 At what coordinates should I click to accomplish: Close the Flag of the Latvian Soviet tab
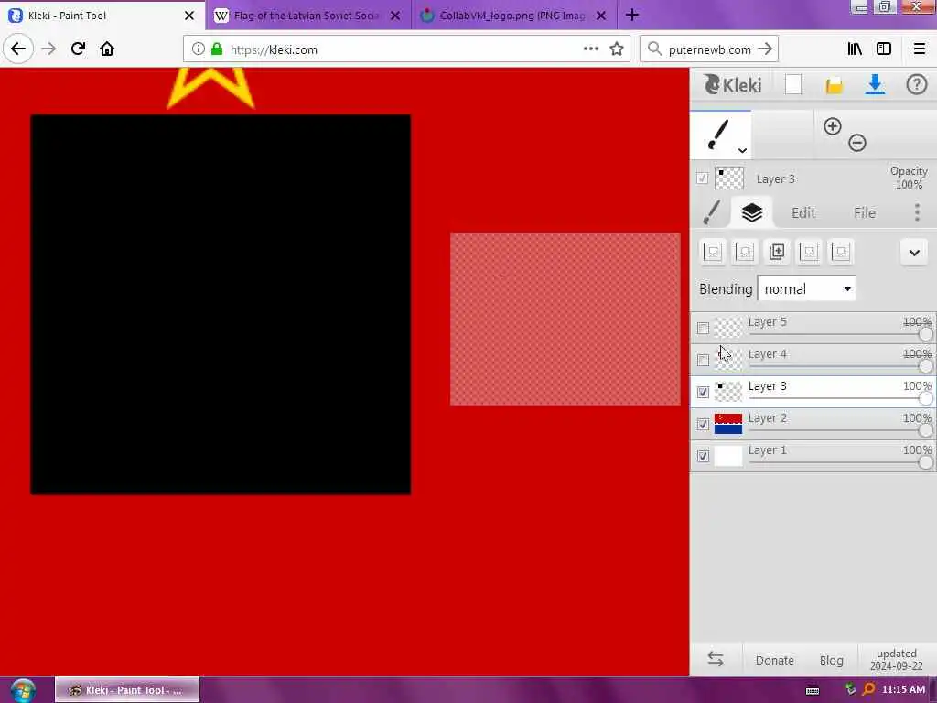pyautogui.click(x=395, y=16)
